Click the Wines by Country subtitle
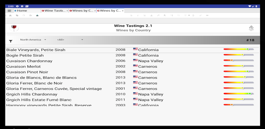 pyautogui.click(x=133, y=30)
